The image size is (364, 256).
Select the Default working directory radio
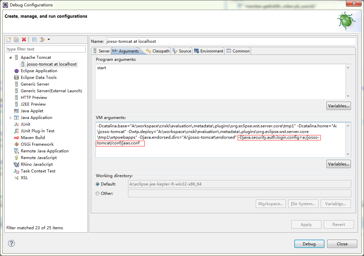click(98, 184)
